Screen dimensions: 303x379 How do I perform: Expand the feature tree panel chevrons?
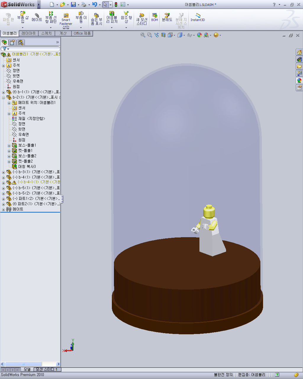(x=57, y=42)
